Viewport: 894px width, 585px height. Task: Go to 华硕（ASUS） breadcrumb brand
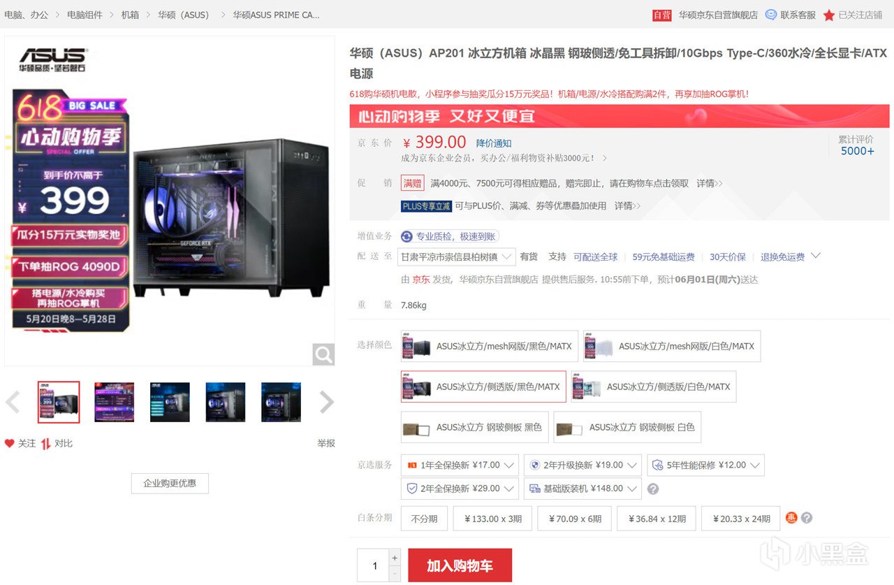click(x=184, y=15)
